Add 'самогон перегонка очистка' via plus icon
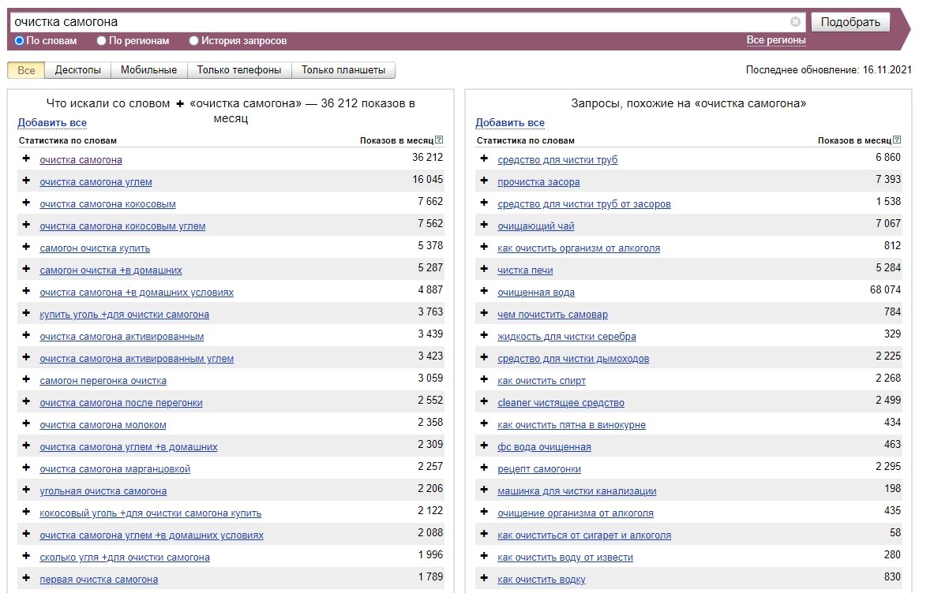 click(x=25, y=379)
